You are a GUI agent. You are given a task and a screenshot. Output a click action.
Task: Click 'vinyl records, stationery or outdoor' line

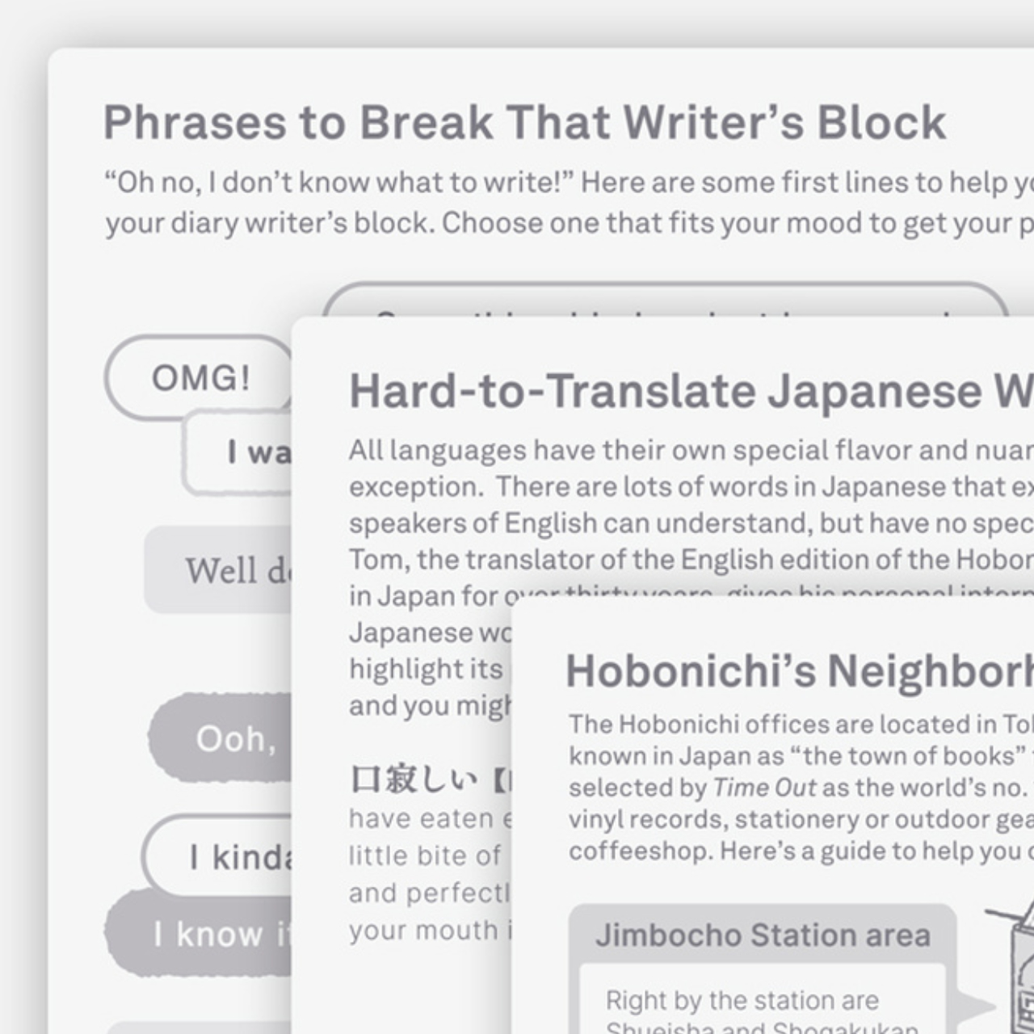(801, 819)
